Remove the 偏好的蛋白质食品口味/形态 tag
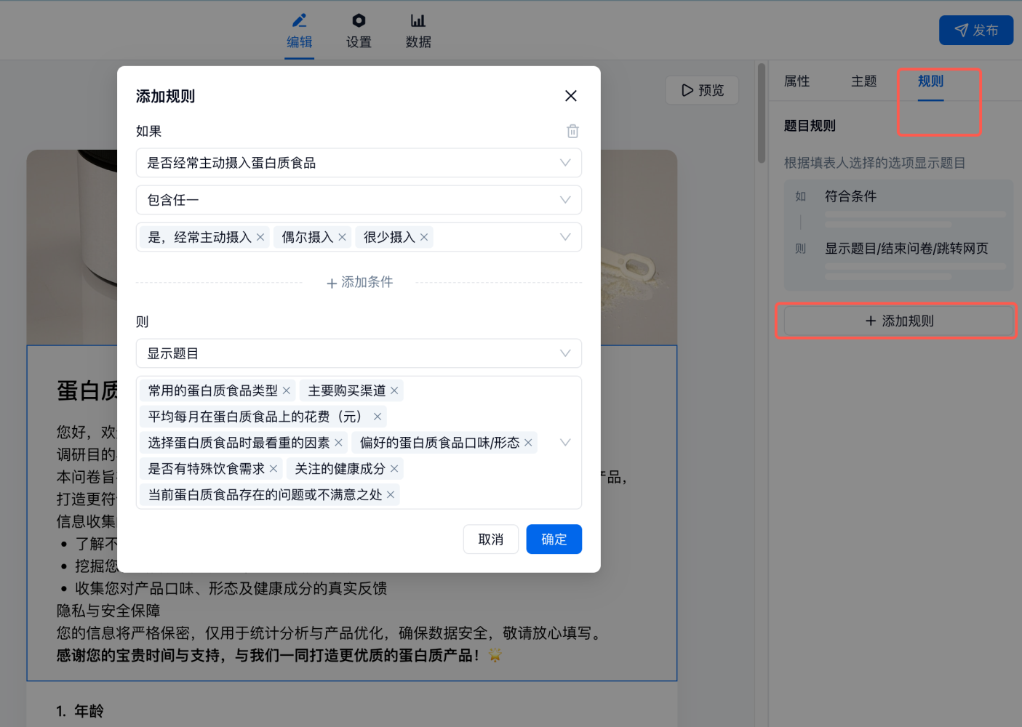Image resolution: width=1022 pixels, height=727 pixels. click(528, 443)
